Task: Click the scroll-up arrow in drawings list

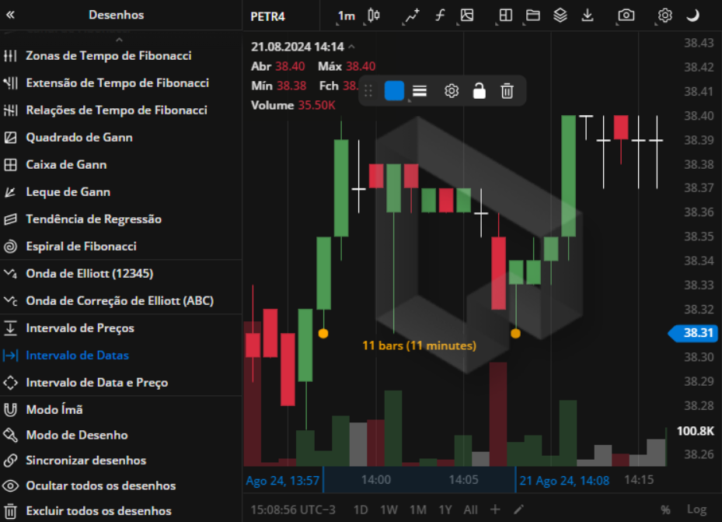Action: pyautogui.click(x=119, y=40)
